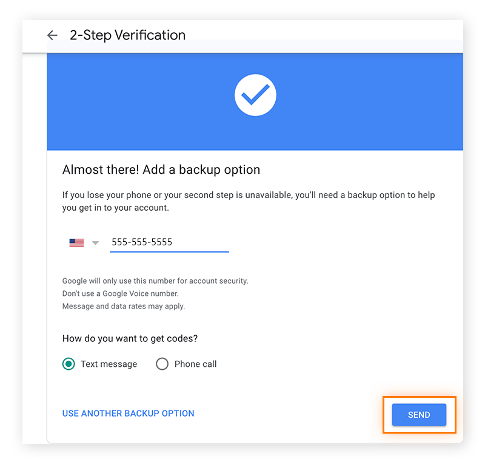Click the 2-Step Verification header title
Image resolution: width=485 pixels, height=464 pixels.
(x=127, y=35)
